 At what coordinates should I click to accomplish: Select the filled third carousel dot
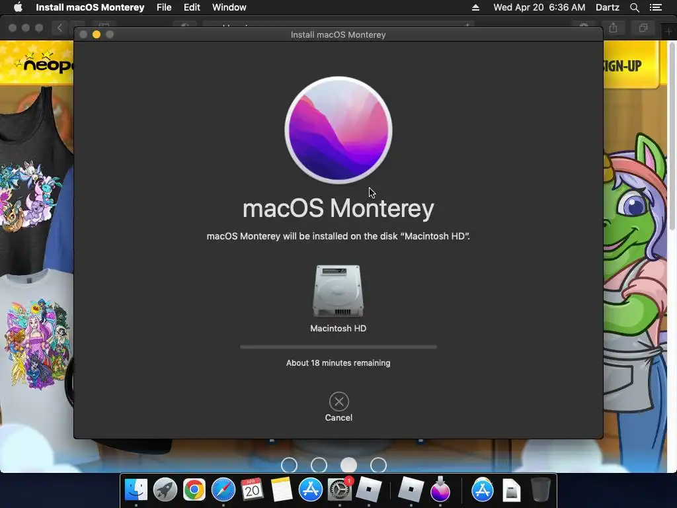click(x=348, y=465)
